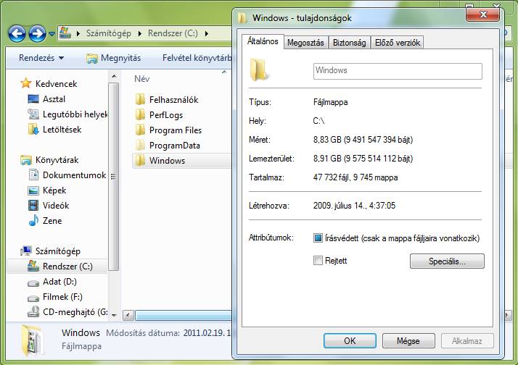The image size is (518, 365).
Task: Click the folder name field showing Windows
Action: point(398,71)
